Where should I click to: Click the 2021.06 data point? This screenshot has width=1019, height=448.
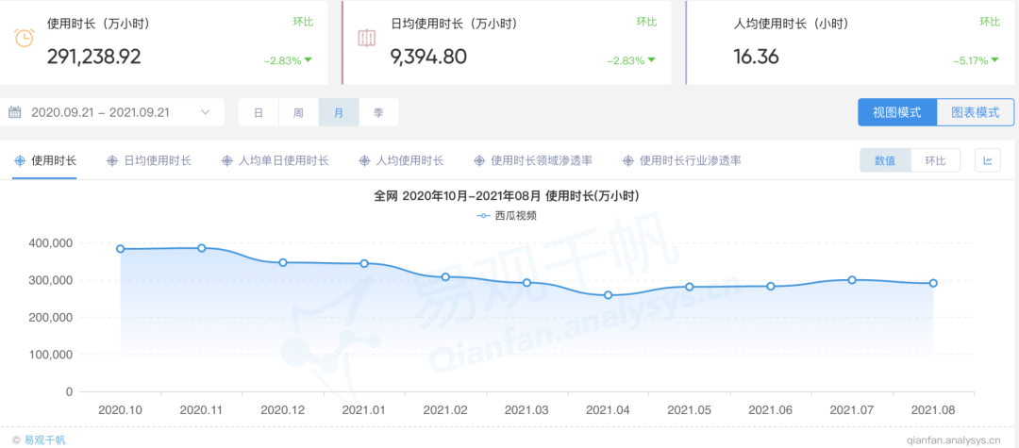point(771,286)
